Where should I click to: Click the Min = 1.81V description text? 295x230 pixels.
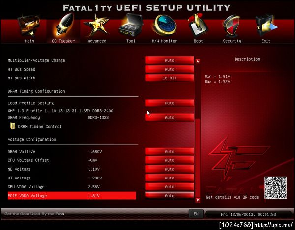pyautogui.click(x=217, y=77)
